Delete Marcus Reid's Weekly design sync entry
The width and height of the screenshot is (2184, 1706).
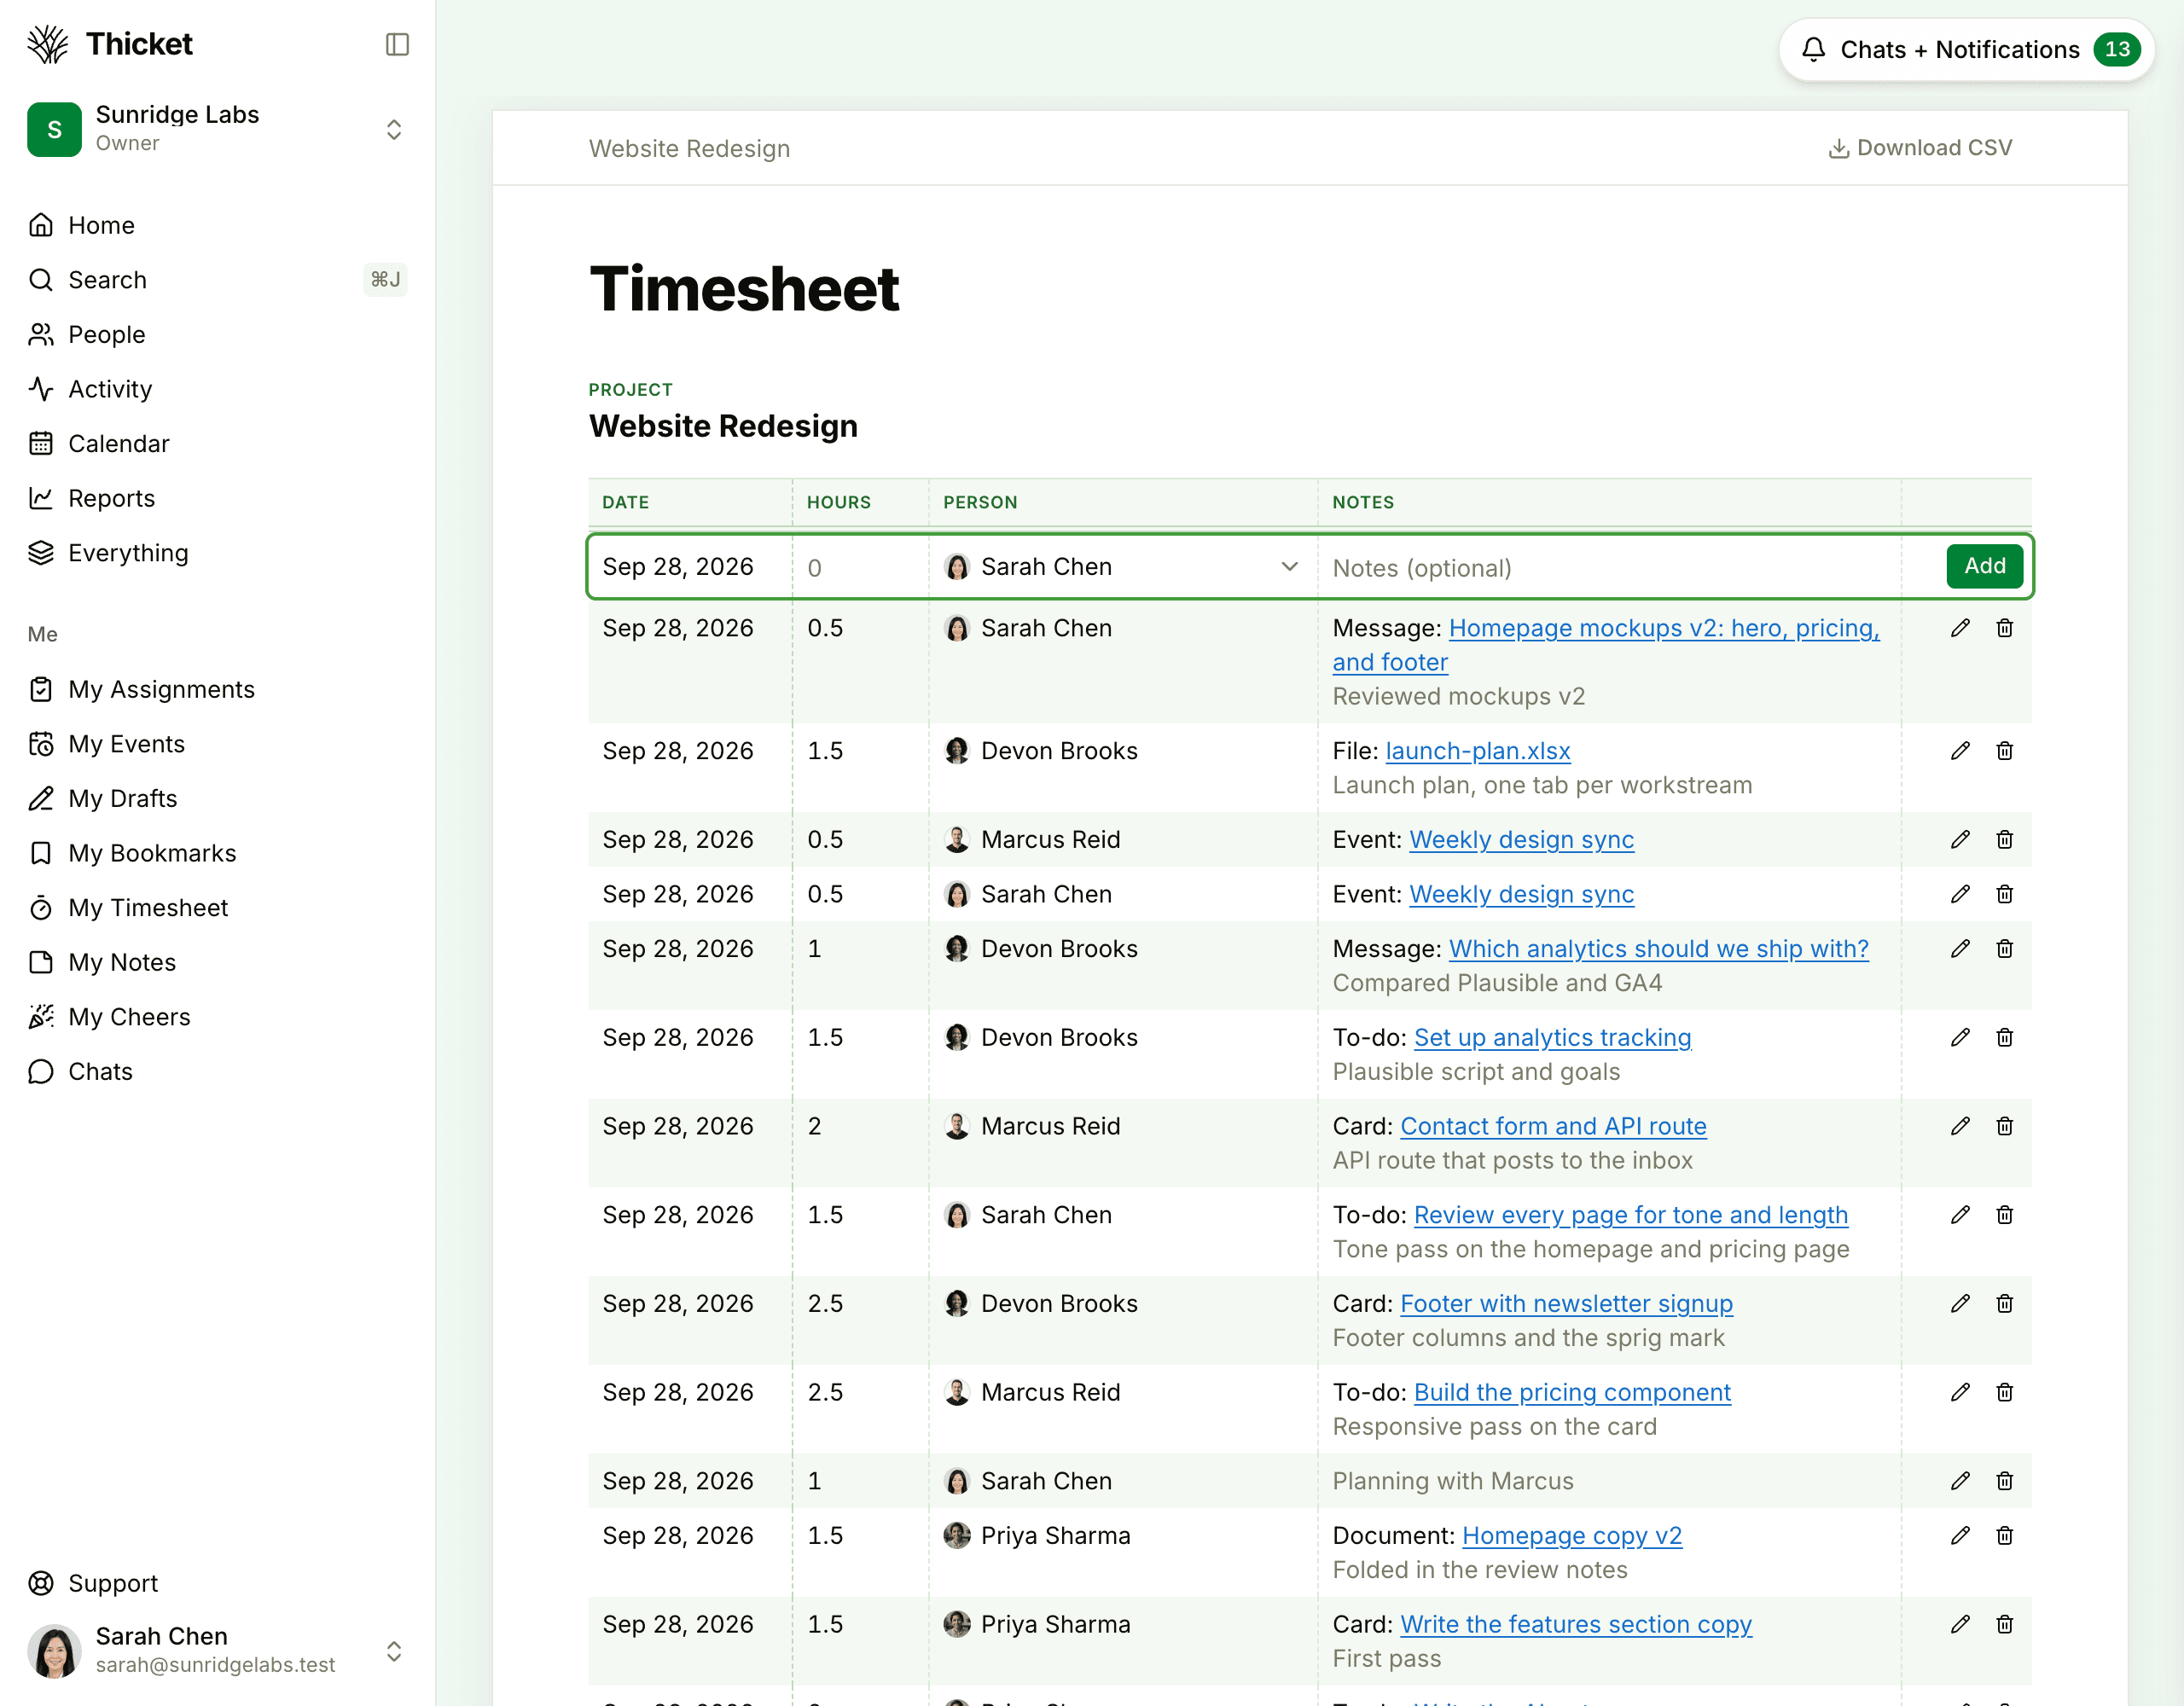point(2004,840)
